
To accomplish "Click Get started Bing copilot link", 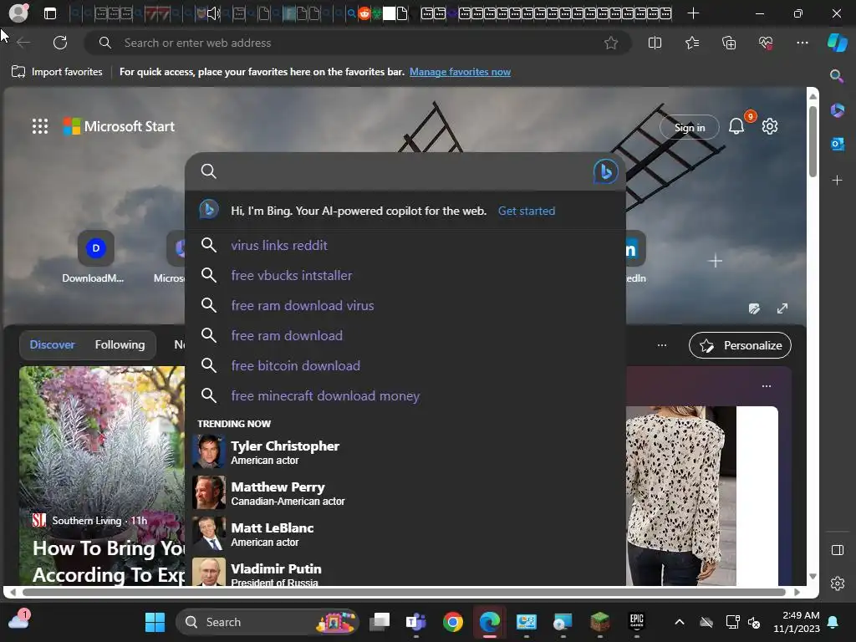I will point(527,211).
